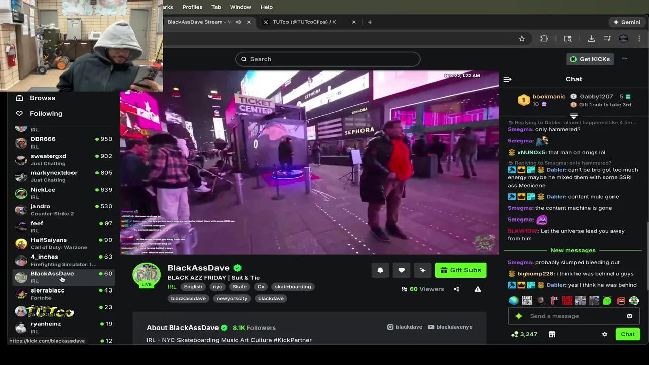Click the Gemini button in Chrome
Viewport: 649px width, 365px height.
click(627, 22)
